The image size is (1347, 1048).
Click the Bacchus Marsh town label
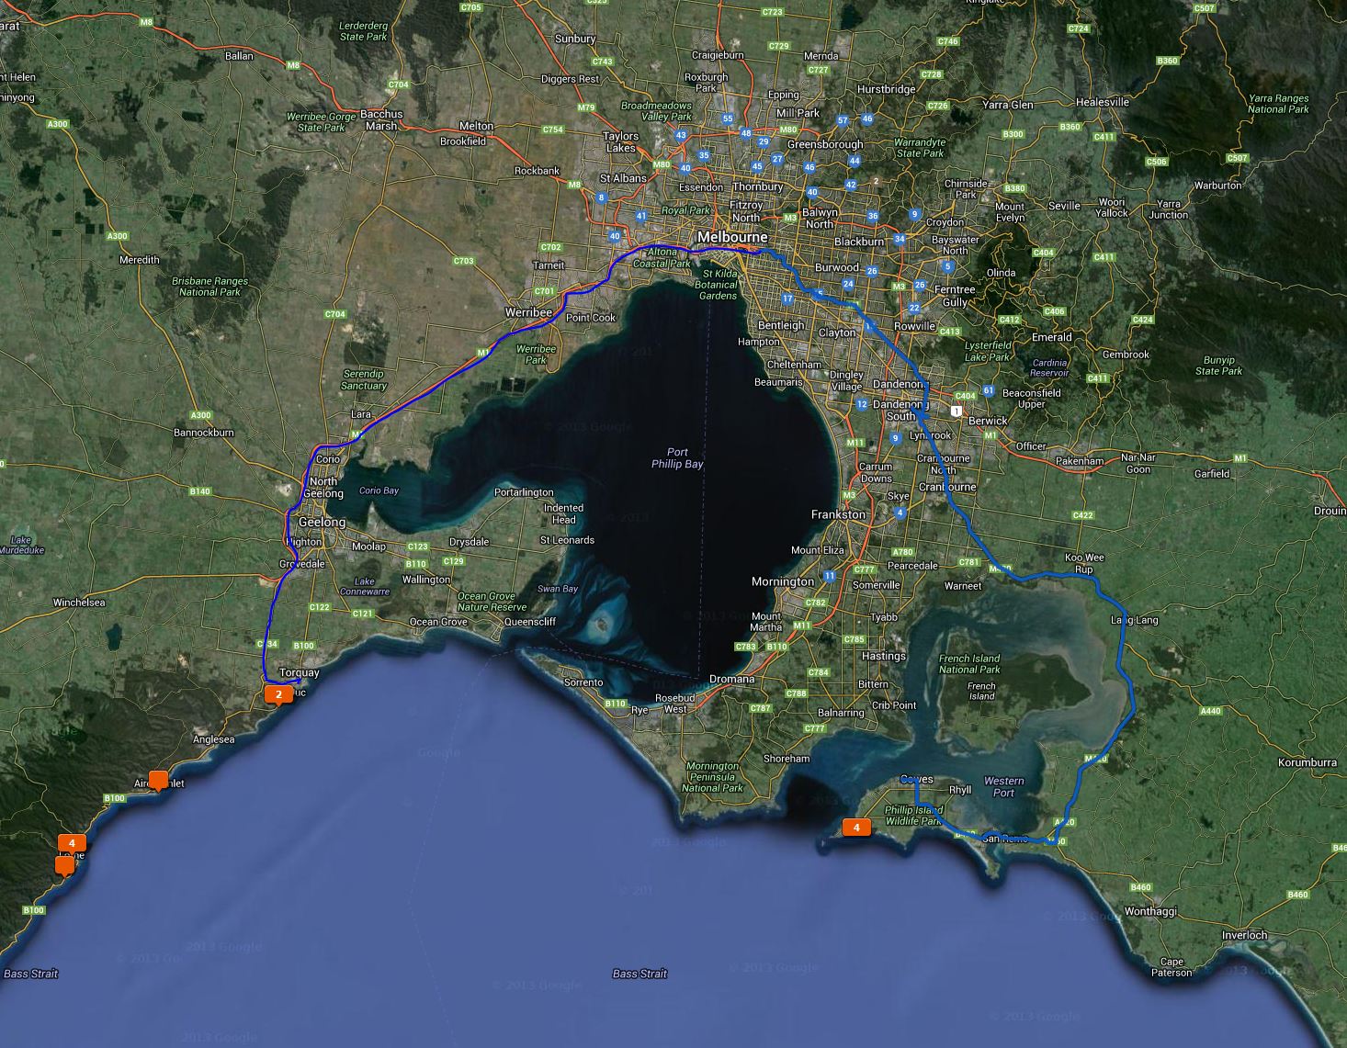(381, 120)
